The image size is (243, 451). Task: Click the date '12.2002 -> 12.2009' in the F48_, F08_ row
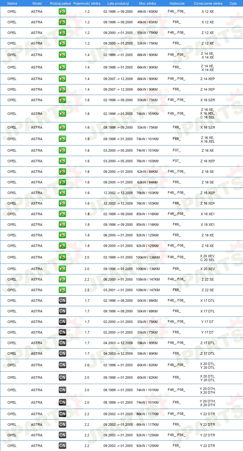(x=118, y=193)
